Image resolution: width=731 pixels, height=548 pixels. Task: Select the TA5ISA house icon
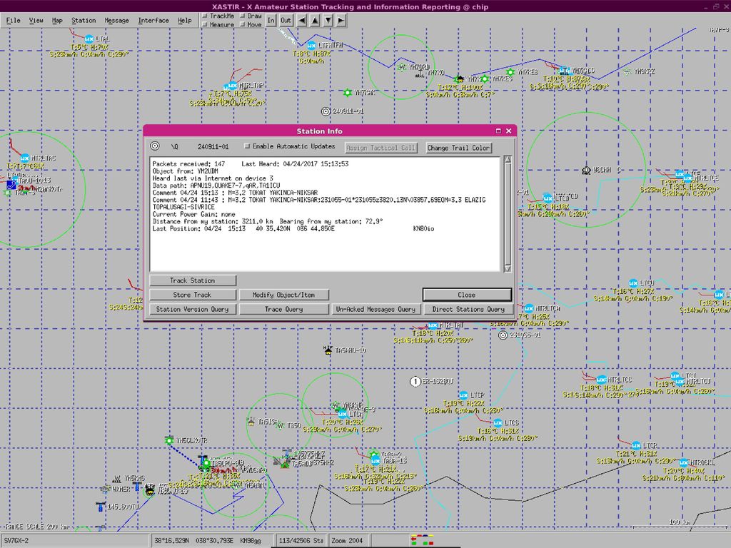(x=251, y=422)
